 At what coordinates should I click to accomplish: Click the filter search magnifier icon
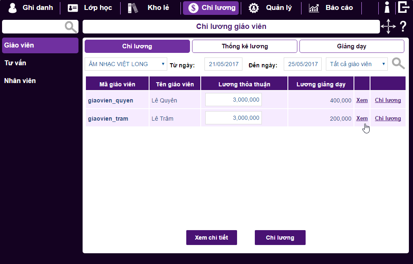pos(398,64)
